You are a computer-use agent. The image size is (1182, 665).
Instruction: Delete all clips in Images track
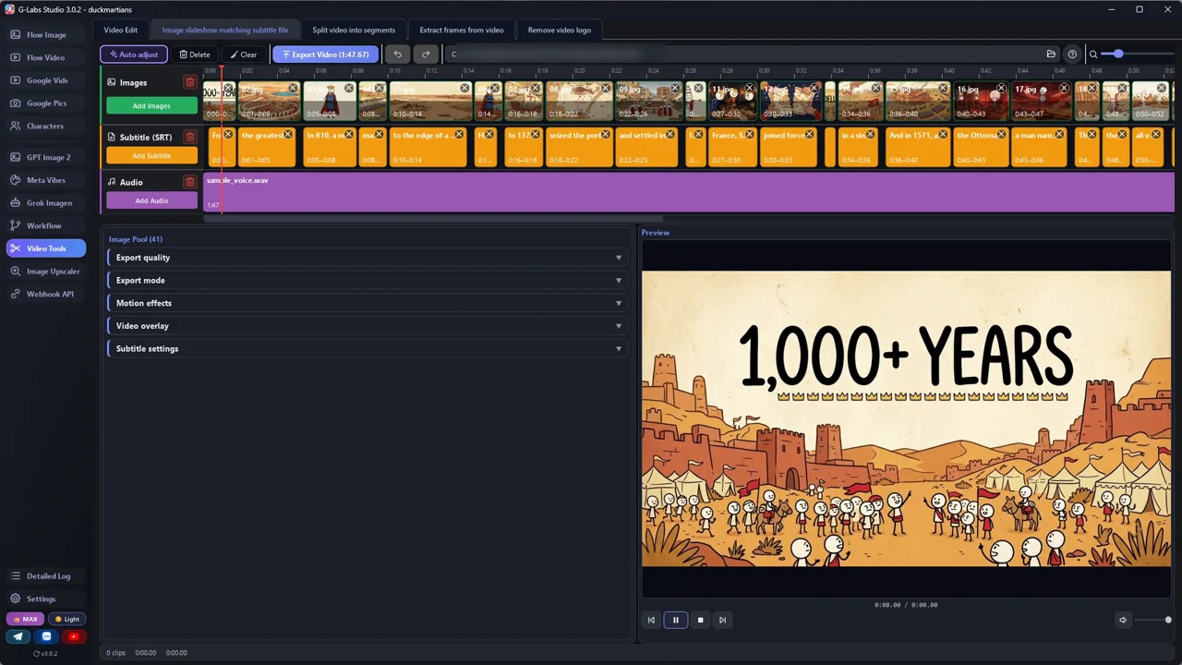(x=190, y=82)
